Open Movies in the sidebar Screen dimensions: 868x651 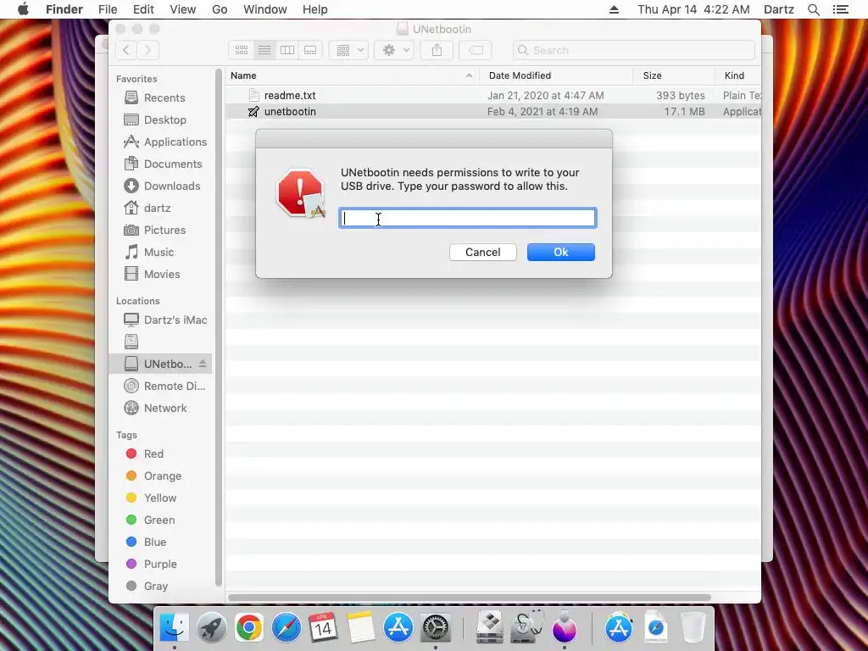[x=152, y=274]
